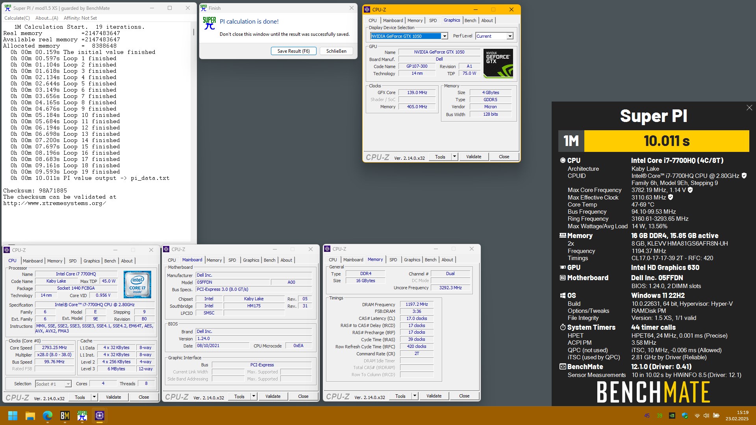The image size is (756, 425).
Task: Open File Explorer from the taskbar
Action: 30,416
